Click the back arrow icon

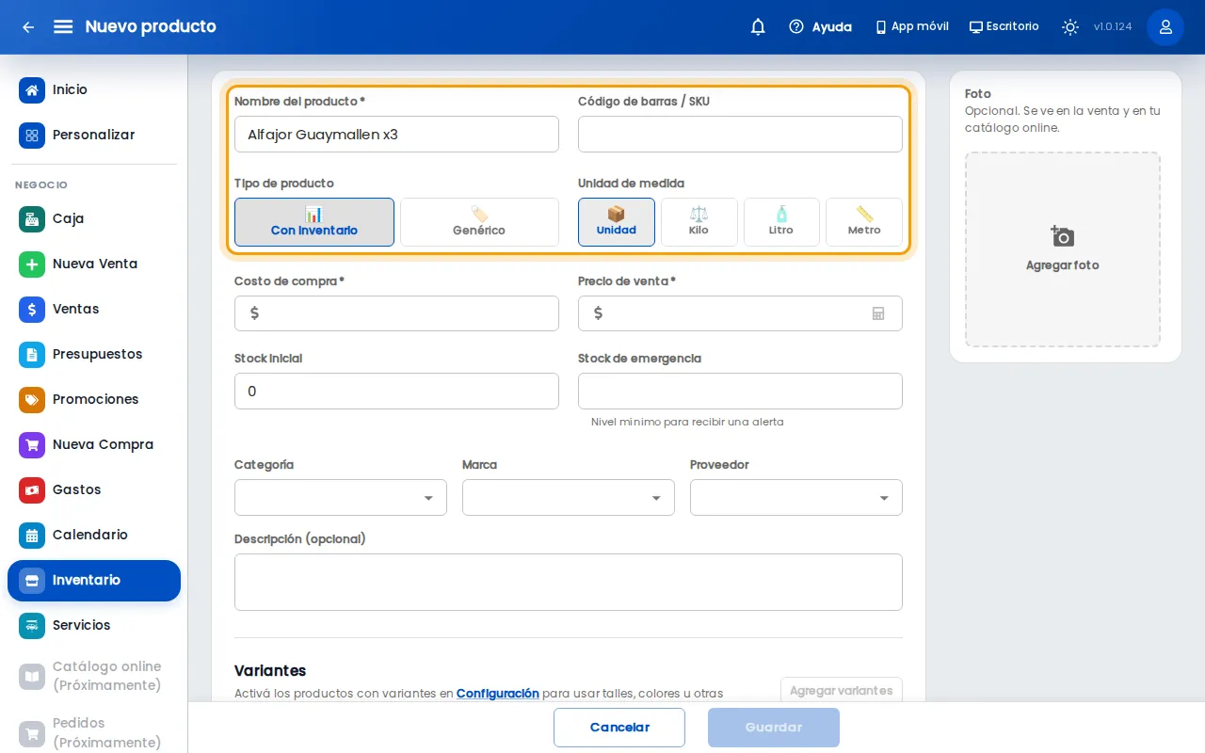(28, 27)
